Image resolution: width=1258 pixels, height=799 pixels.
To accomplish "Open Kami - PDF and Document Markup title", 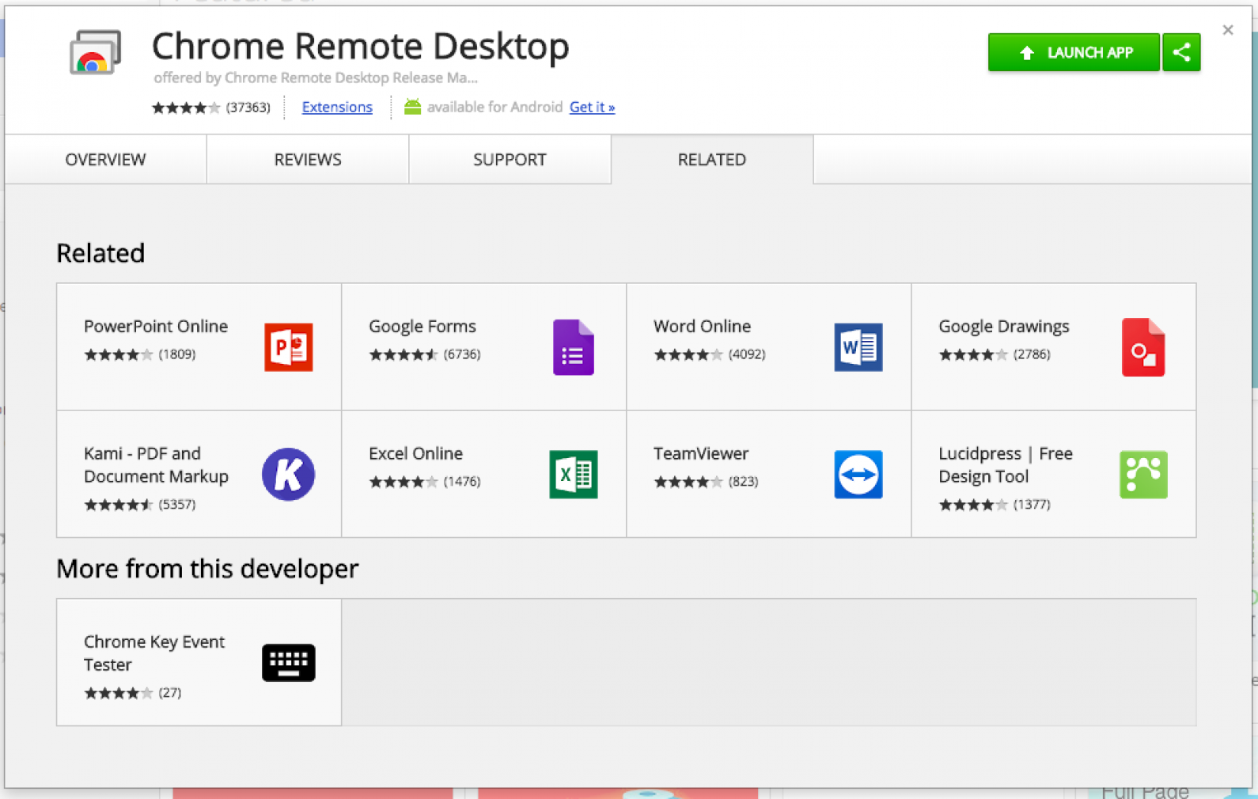I will tap(156, 464).
